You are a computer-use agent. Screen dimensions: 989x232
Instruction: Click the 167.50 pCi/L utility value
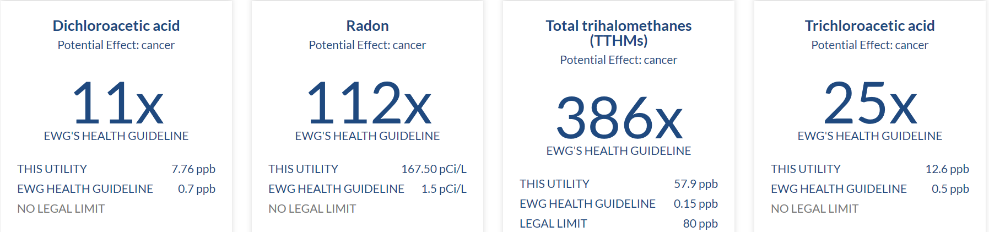click(x=434, y=169)
